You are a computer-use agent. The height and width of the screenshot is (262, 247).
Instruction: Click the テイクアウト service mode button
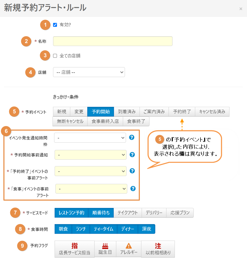[128, 213]
